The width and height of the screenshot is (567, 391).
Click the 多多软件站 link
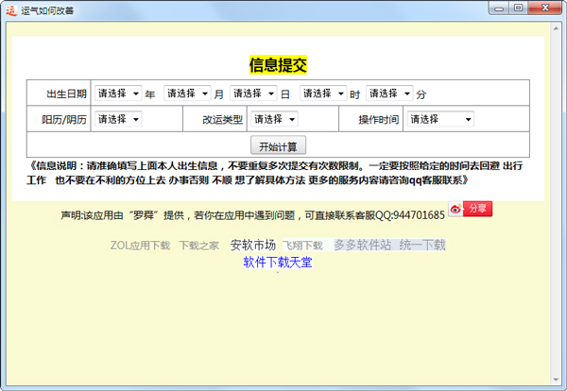[361, 245]
